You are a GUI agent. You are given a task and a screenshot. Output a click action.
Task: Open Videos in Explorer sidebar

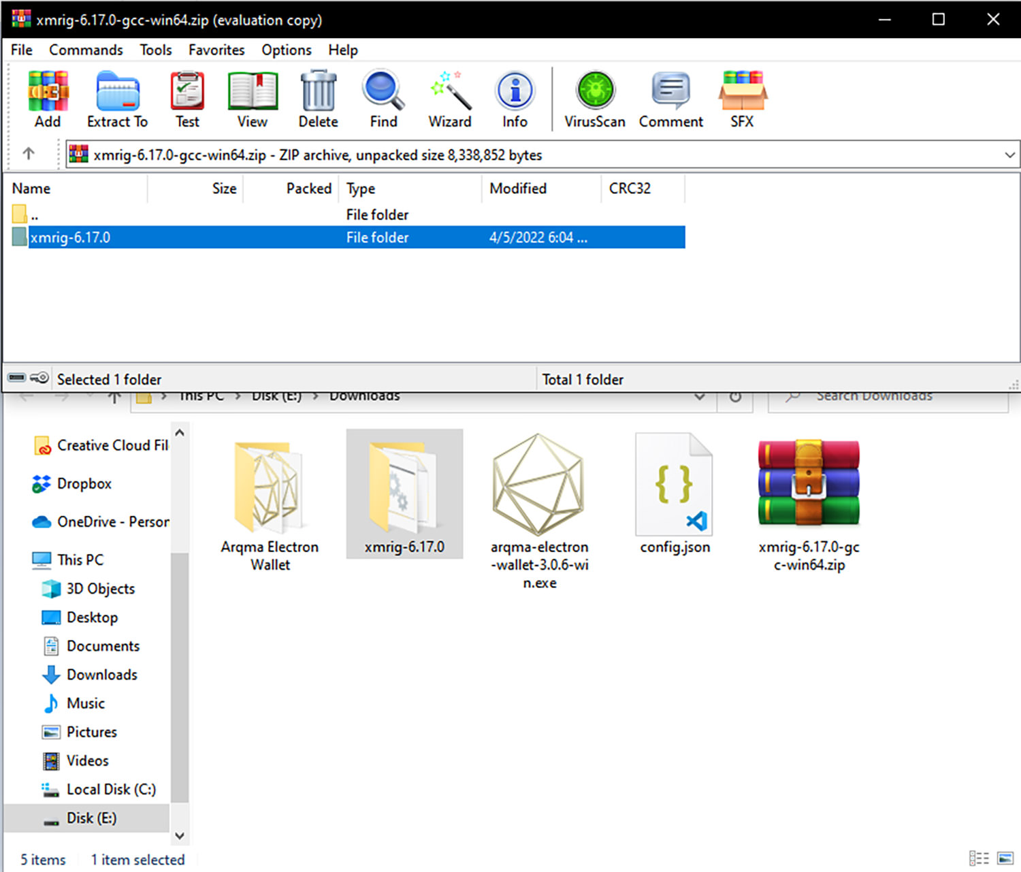pyautogui.click(x=76, y=760)
